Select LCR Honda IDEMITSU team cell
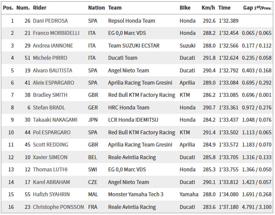 pyautogui.click(x=133, y=120)
